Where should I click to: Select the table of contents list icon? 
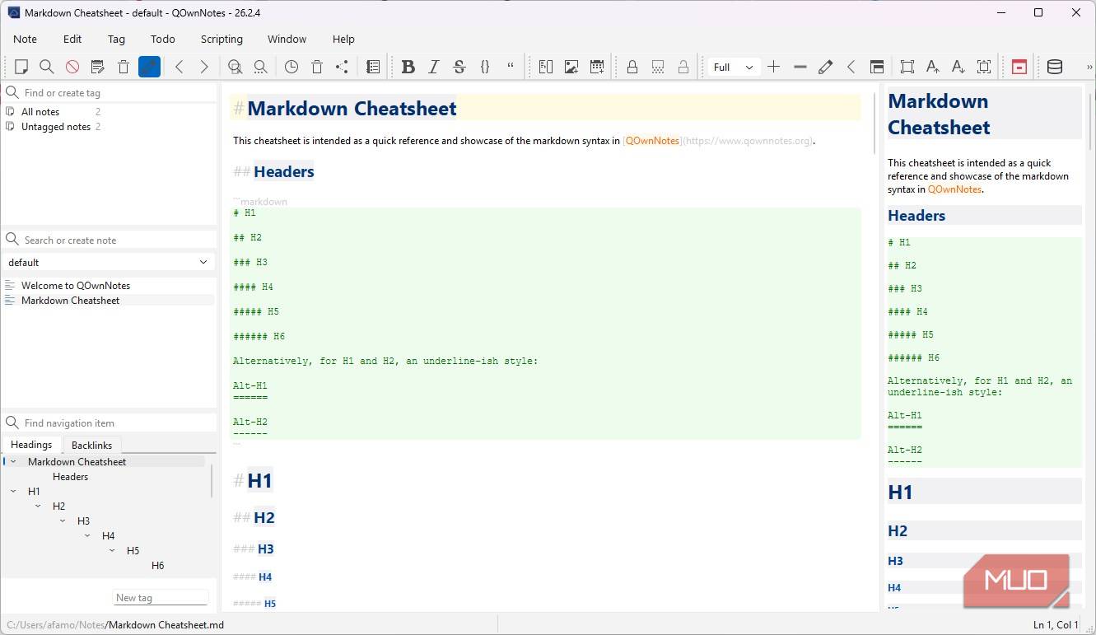click(x=372, y=67)
